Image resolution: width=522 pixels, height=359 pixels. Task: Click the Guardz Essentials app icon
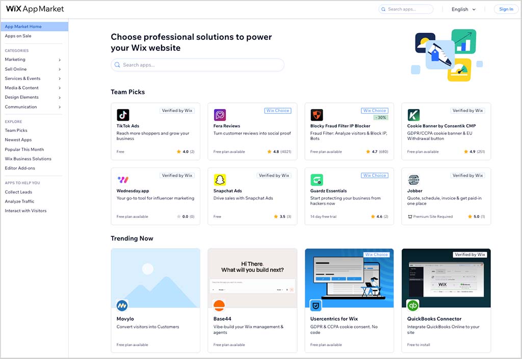[317, 180]
